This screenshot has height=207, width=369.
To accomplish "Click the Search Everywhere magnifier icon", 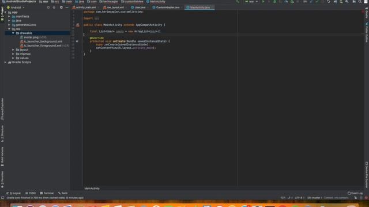I will pos(360,2).
